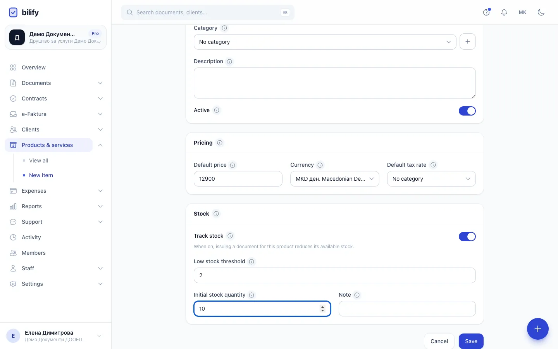Click the Default price field

[238, 179]
